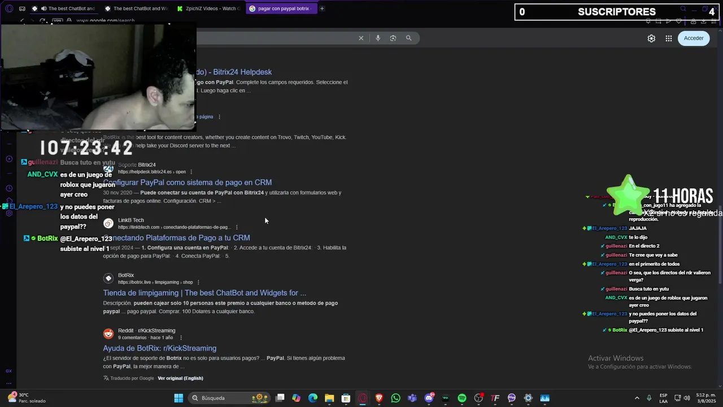The height and width of the screenshot is (407, 723).
Task: Show hidden system tray icons
Action: click(x=637, y=398)
